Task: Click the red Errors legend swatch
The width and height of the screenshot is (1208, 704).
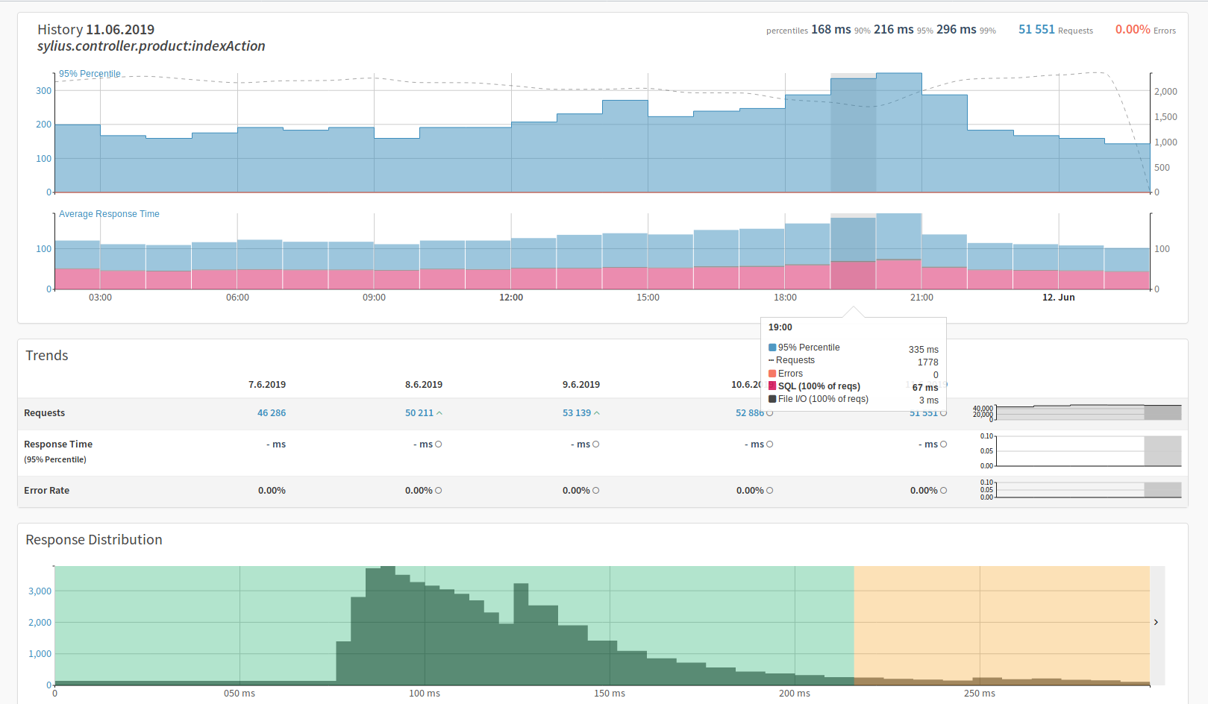Action: pos(772,374)
